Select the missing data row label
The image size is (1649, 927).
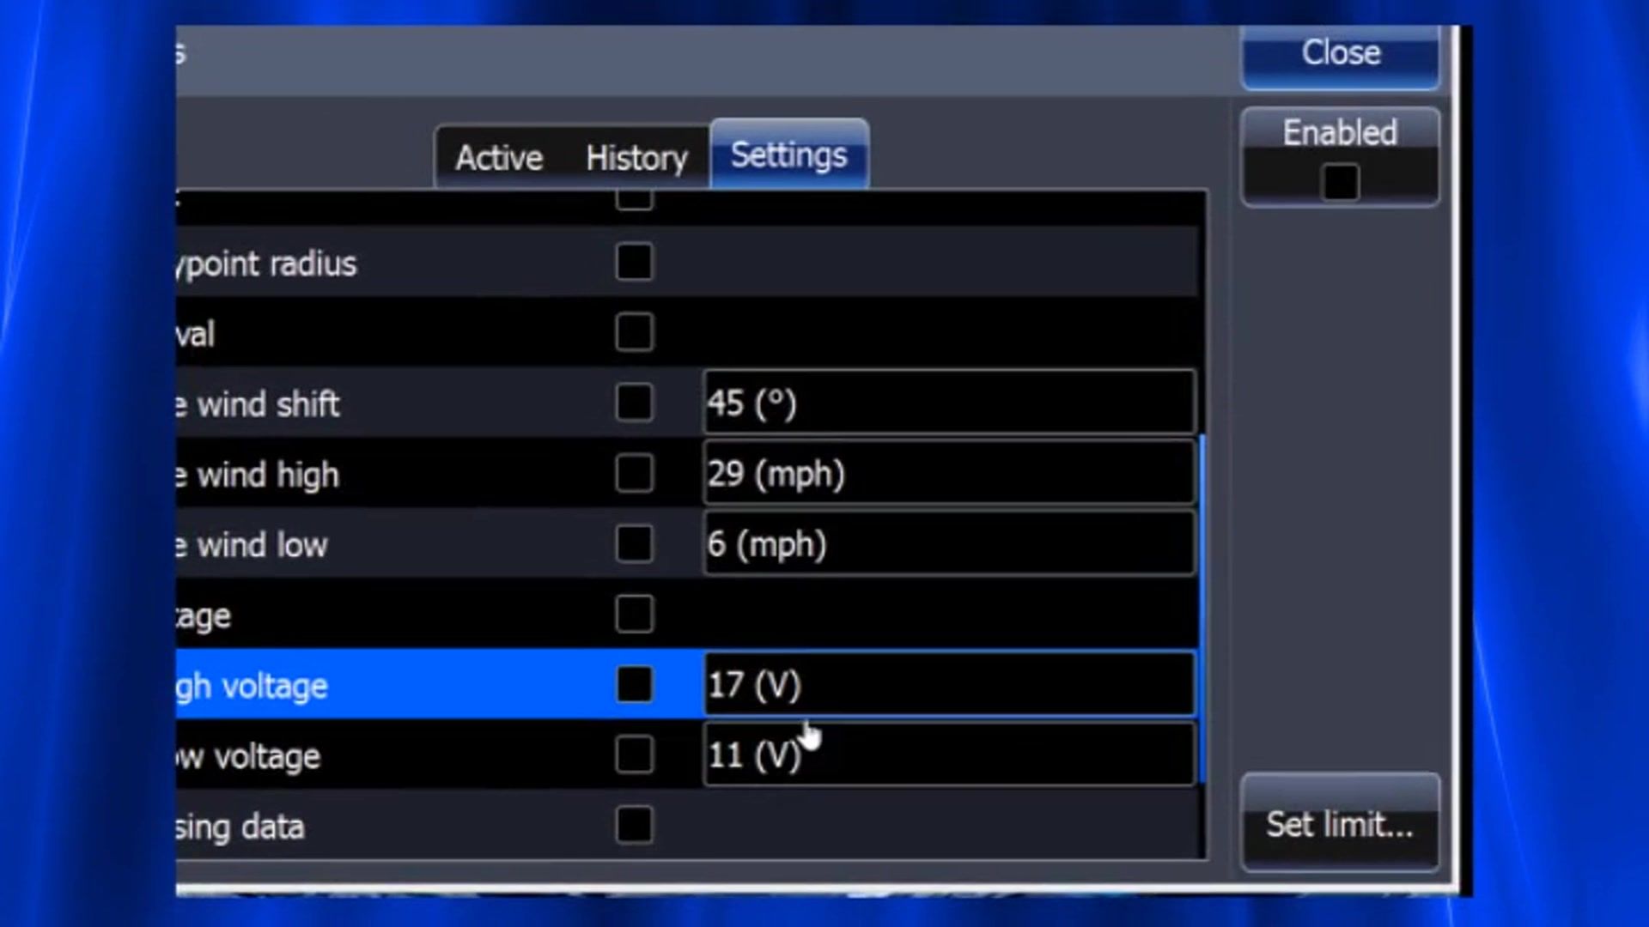click(240, 827)
